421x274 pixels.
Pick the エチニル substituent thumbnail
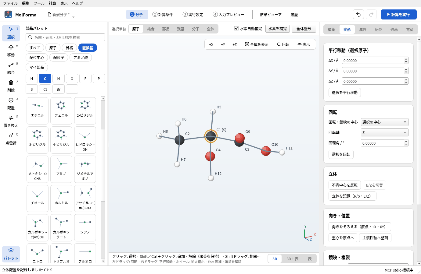pyautogui.click(x=38, y=111)
